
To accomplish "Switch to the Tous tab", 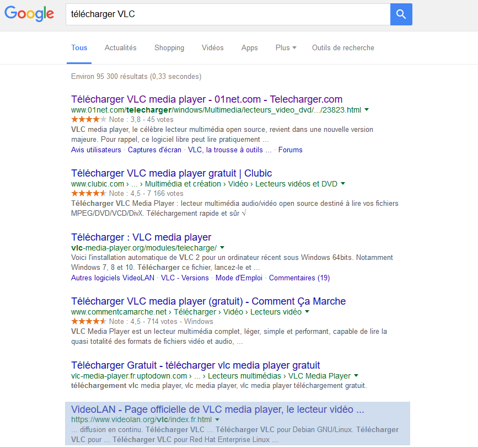I will [79, 48].
